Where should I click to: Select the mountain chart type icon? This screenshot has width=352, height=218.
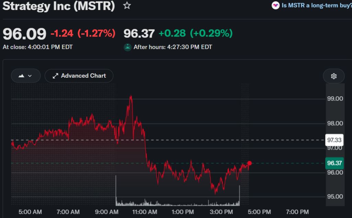pos(21,76)
